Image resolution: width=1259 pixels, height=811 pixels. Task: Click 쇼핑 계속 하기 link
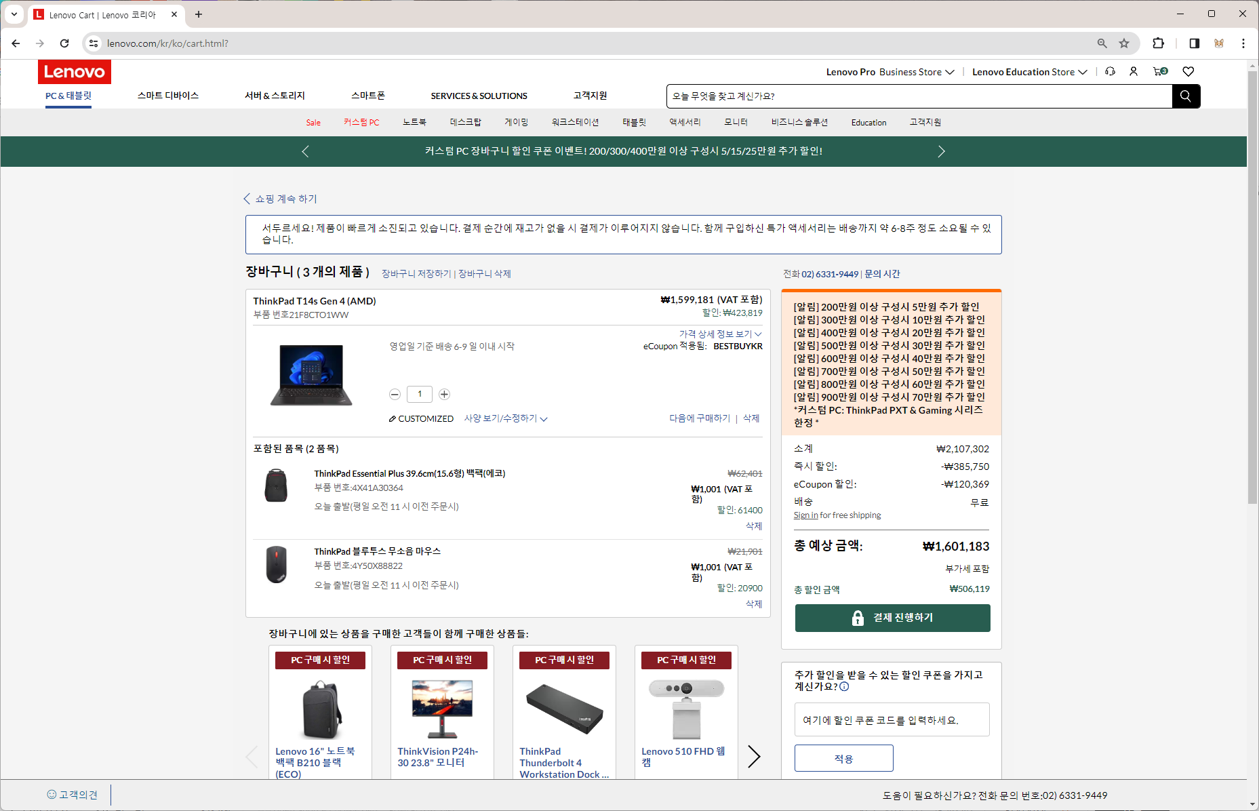click(280, 199)
